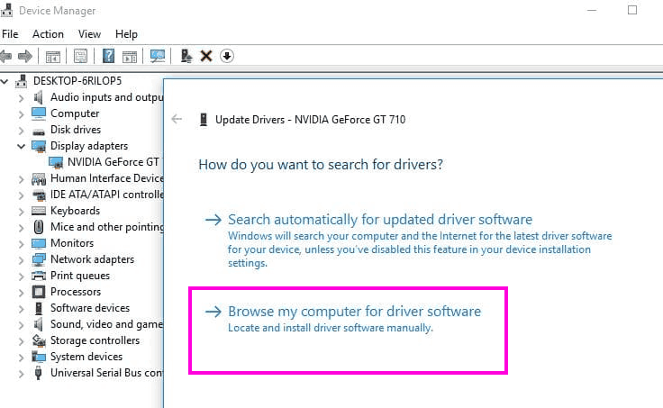Select the NVIDIA GeForce GT device icon
This screenshot has height=408, width=663.
[56, 162]
